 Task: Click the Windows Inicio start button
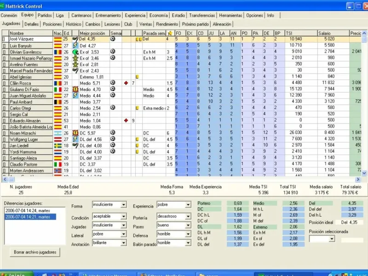tap(17, 274)
